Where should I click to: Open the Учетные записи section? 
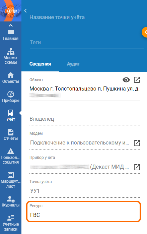tap(11, 223)
